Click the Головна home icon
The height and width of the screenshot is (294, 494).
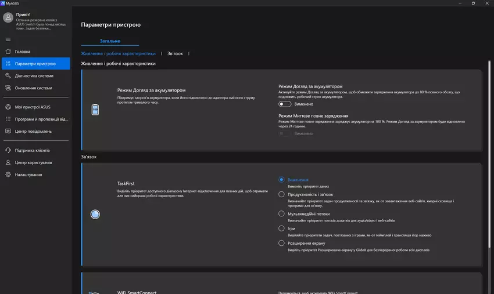pos(8,52)
